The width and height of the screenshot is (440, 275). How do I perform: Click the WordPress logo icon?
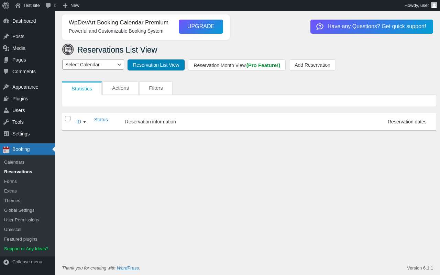coord(6,5)
